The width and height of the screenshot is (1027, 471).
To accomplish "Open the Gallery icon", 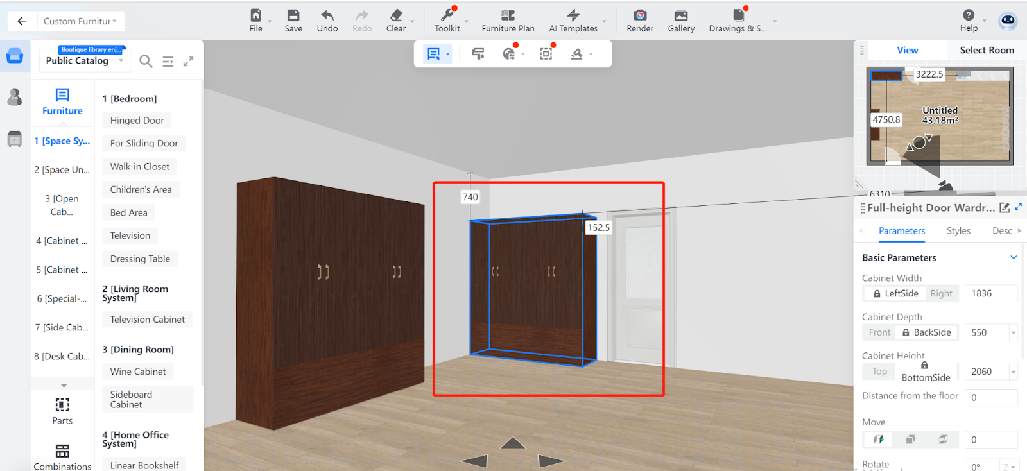I will tap(681, 15).
